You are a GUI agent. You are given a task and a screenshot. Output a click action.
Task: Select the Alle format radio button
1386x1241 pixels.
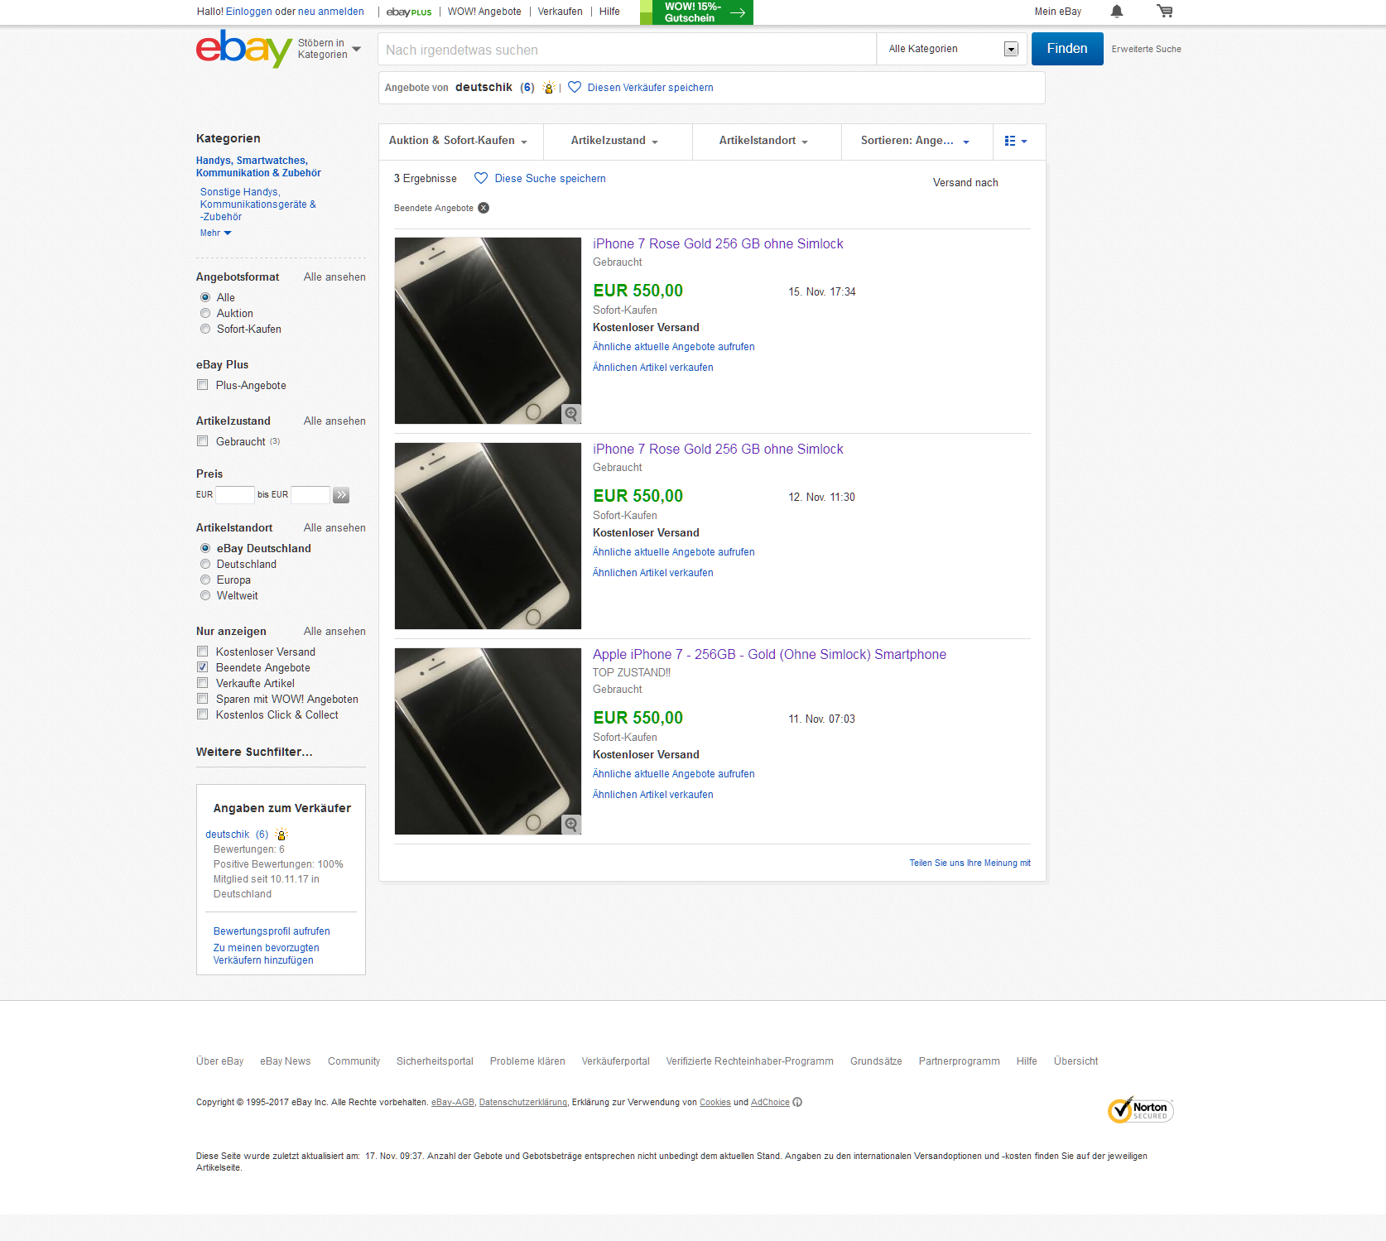205,297
